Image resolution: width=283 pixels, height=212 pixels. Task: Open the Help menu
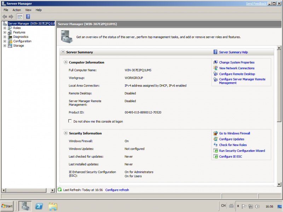pyautogui.click(x=39, y=10)
